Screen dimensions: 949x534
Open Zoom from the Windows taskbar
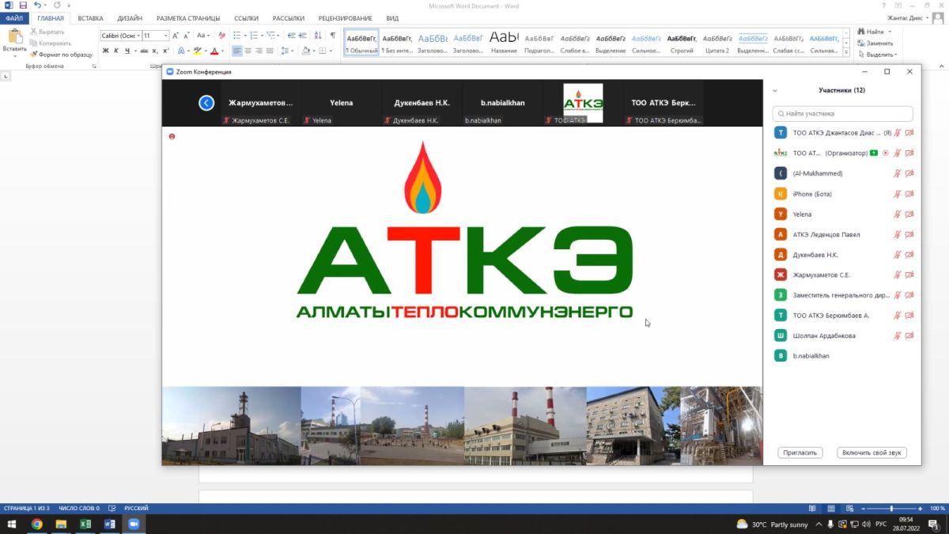pos(134,524)
